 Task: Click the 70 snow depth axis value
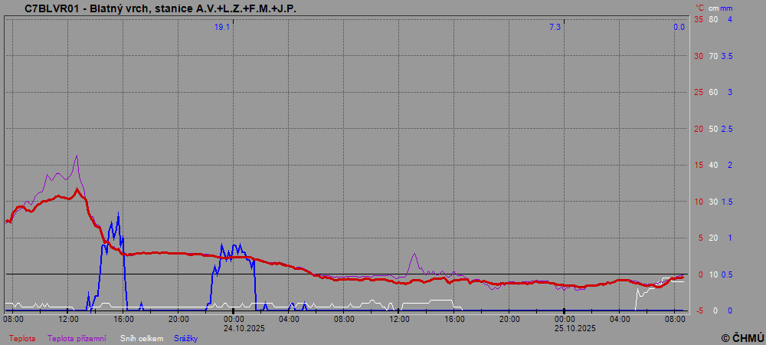point(713,56)
